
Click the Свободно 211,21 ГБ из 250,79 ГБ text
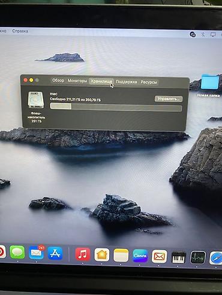tap(76, 99)
